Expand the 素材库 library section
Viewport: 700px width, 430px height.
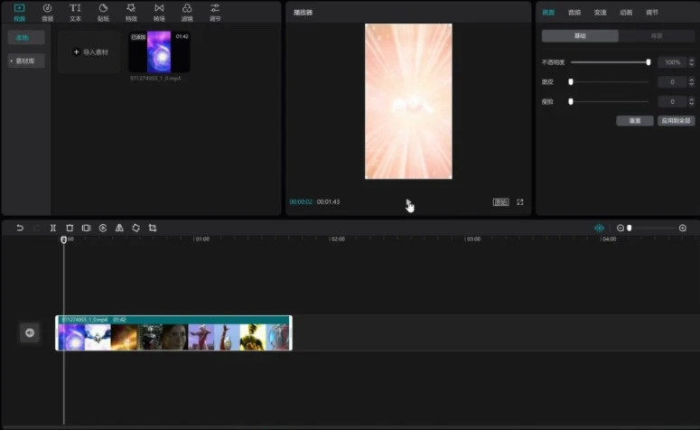pyautogui.click(x=24, y=61)
